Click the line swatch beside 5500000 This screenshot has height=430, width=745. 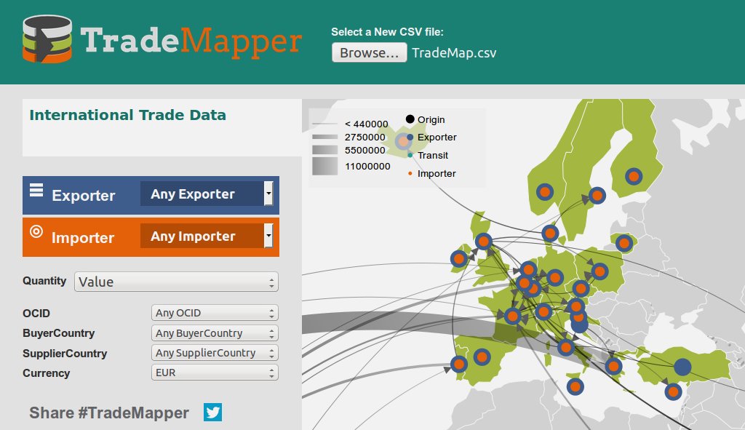click(325, 150)
